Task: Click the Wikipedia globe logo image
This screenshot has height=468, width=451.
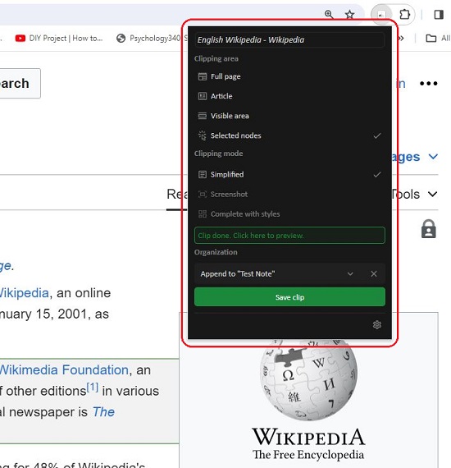Action: tap(308, 380)
